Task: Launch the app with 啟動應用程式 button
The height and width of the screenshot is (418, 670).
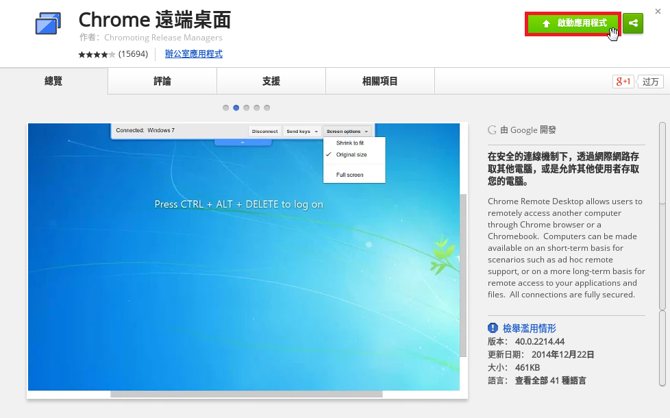Action: coord(573,23)
